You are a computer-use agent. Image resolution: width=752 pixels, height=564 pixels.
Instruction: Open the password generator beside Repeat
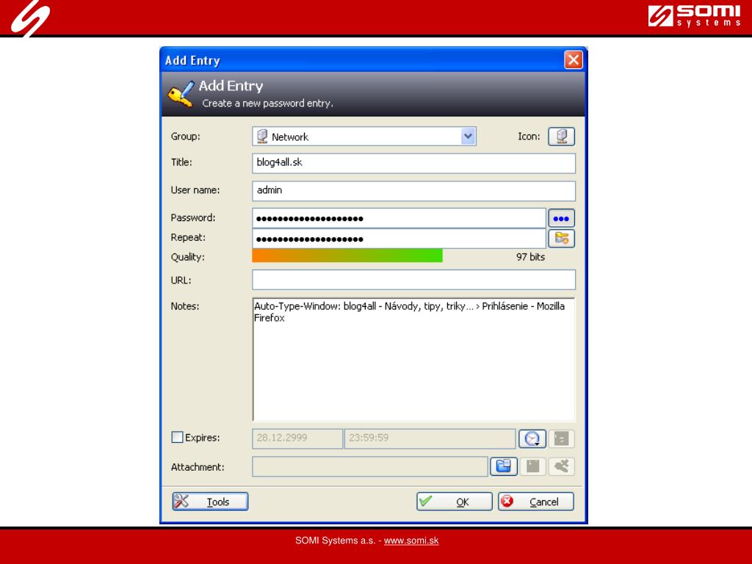(561, 239)
